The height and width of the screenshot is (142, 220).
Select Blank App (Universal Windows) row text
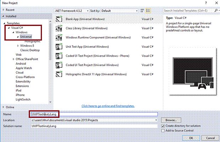(85, 19)
